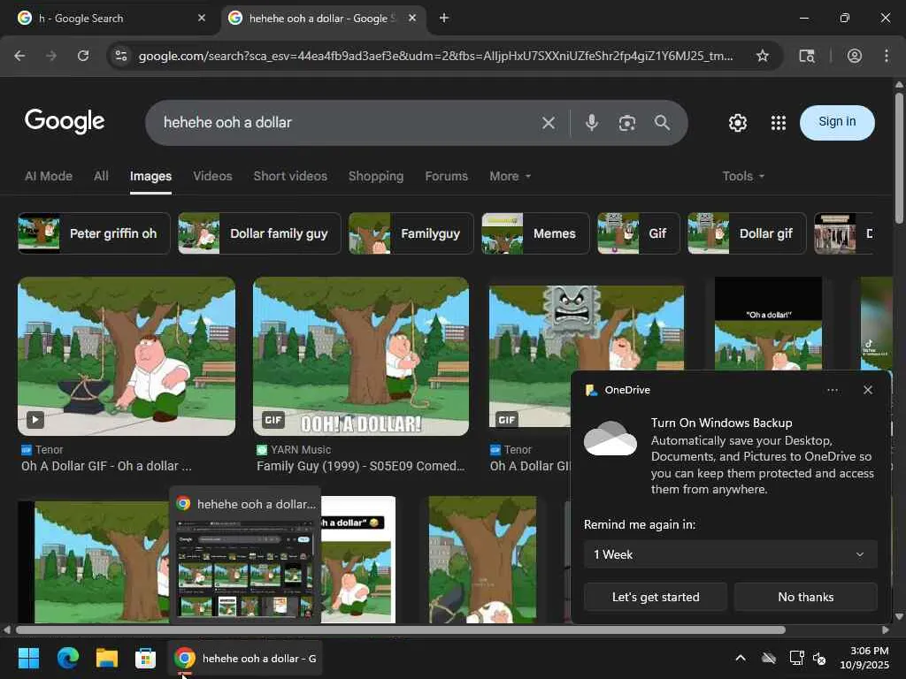Screen dimensions: 906x679
Task: Open Short videos tab
Action: 290,176
